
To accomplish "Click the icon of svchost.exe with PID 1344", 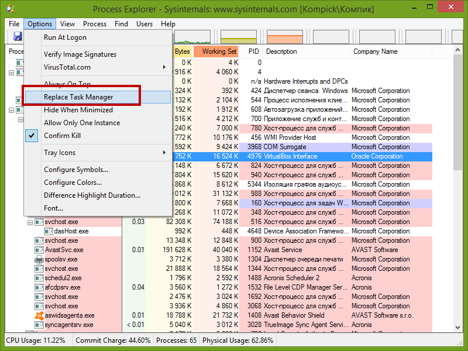I will click(x=39, y=269).
